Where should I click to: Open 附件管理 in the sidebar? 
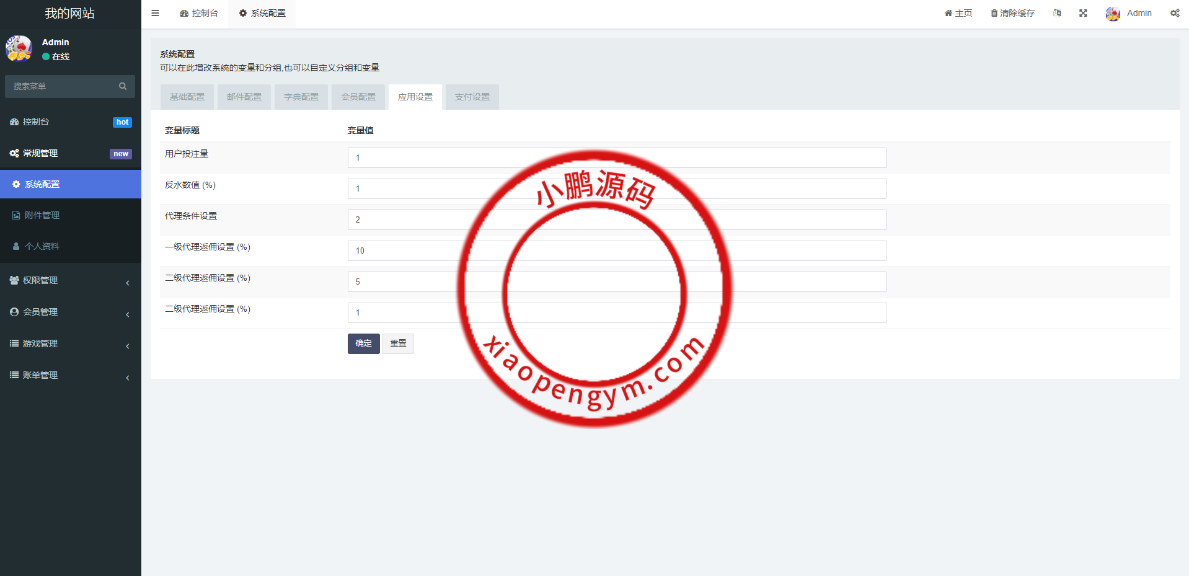[42, 215]
